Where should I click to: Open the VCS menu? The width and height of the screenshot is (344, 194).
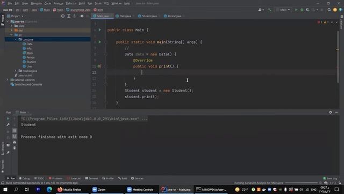click(x=106, y=3)
